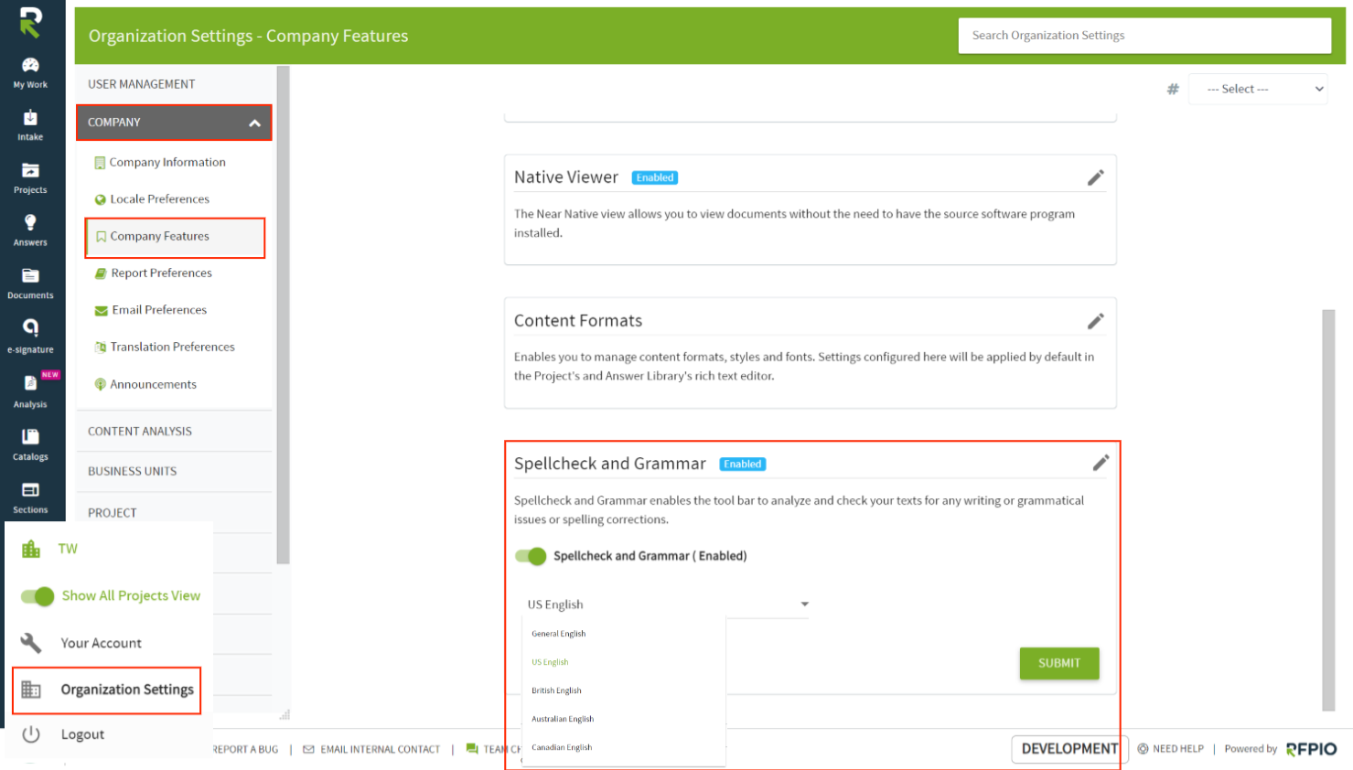Image resolution: width=1353 pixels, height=770 pixels.
Task: Open Company Features page
Action: coord(160,237)
